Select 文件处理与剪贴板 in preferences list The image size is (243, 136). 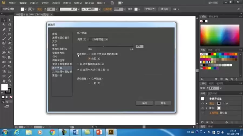point(62,71)
